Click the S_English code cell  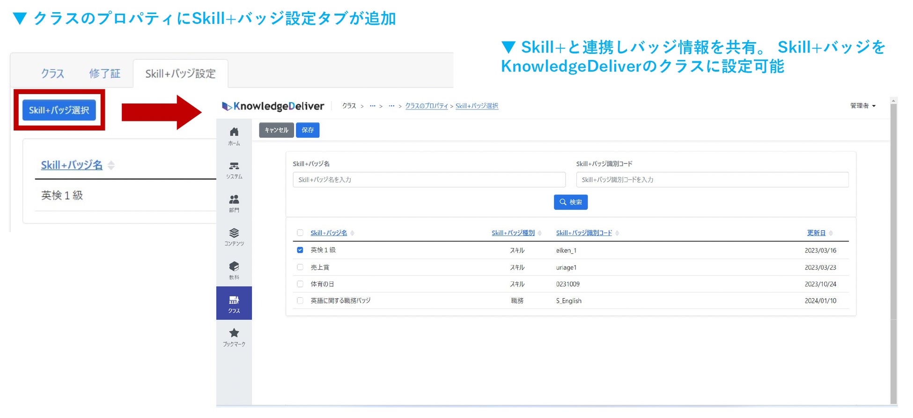[x=569, y=301]
